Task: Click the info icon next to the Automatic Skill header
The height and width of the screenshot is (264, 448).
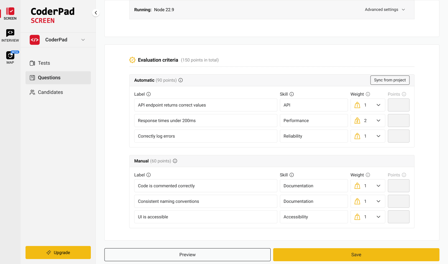Action: [292, 94]
